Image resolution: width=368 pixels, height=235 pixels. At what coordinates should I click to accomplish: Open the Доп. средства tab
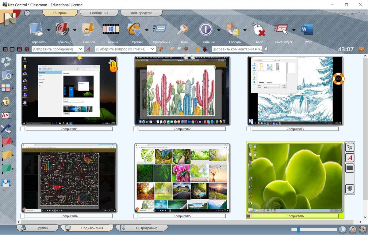(x=141, y=13)
